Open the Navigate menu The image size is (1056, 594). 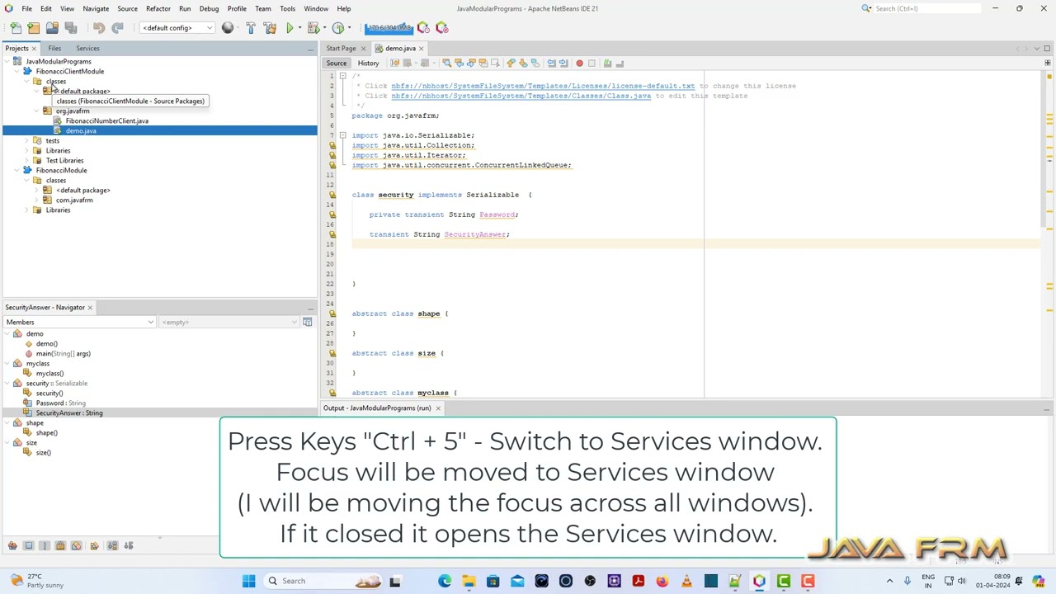[96, 8]
